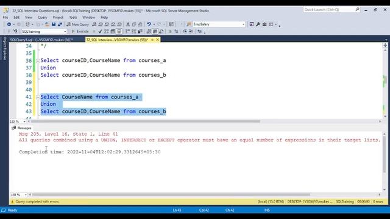Open Properties window with wrench icon
Screen dimensions: 390x219
[x=258, y=24]
